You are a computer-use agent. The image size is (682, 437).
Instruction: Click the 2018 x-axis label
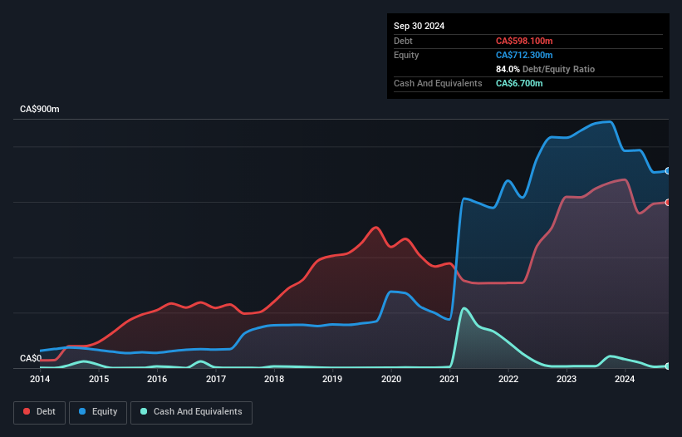point(274,379)
